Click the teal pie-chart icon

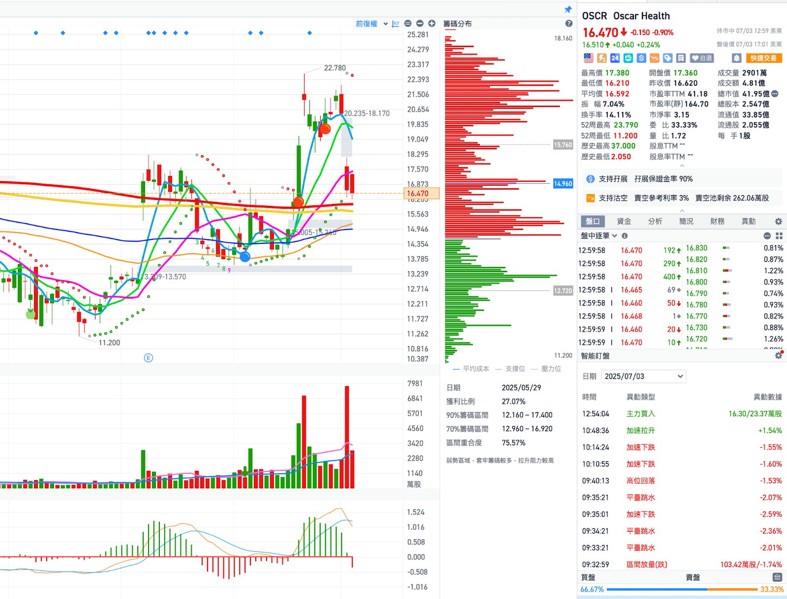coord(628,58)
